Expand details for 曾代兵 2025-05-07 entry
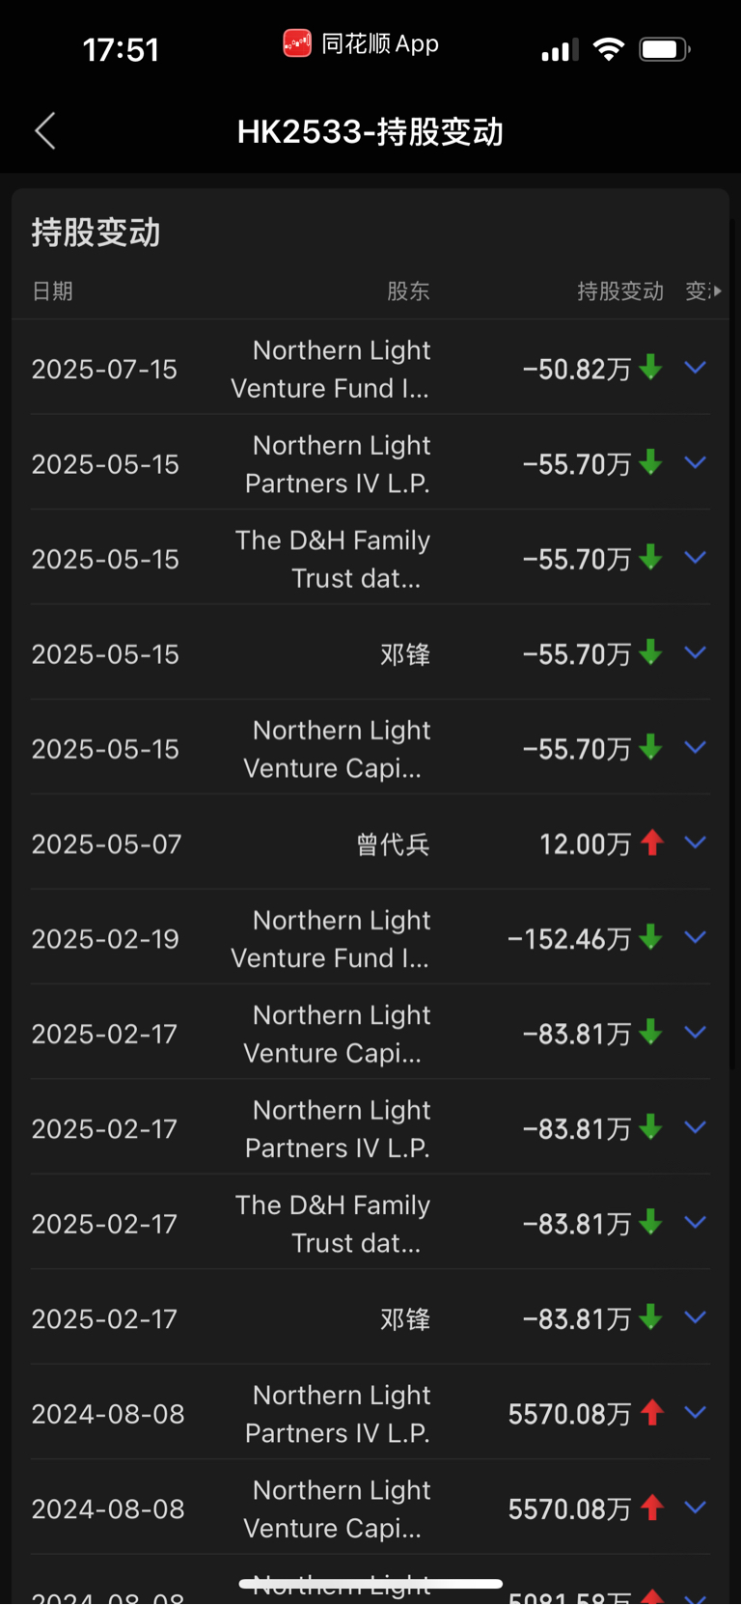 click(696, 843)
